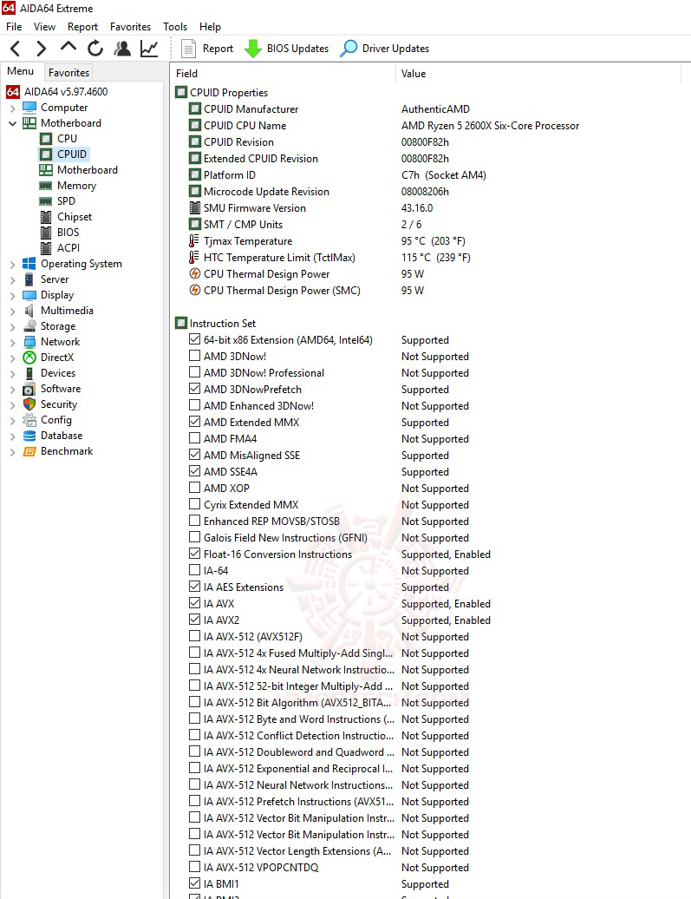The image size is (691, 899).
Task: Click the Database stack icon
Action: (x=29, y=436)
